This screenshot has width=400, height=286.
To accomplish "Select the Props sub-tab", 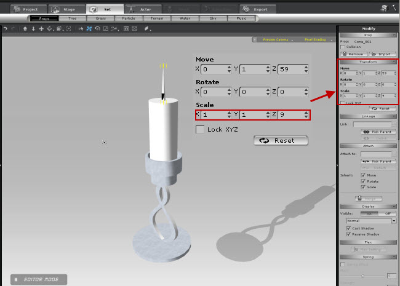I will (44, 18).
